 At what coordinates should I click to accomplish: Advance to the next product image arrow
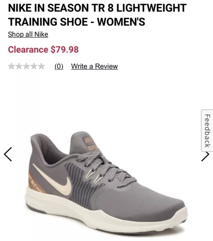coord(205,156)
